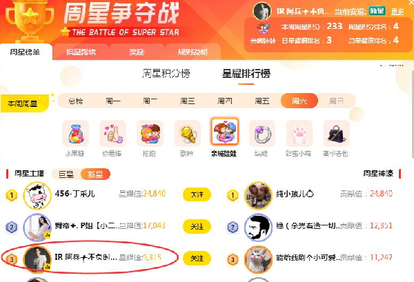Choose the 钻戒 diamond ring gift
The width and height of the screenshot is (414, 282).
(262, 134)
